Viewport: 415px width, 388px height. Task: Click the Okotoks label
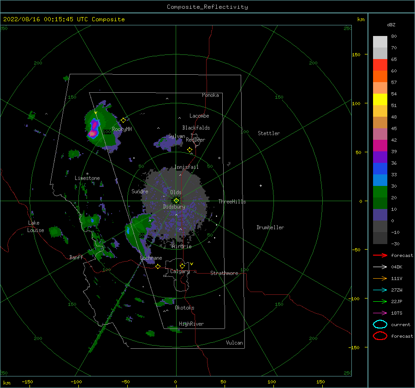pos(184,308)
